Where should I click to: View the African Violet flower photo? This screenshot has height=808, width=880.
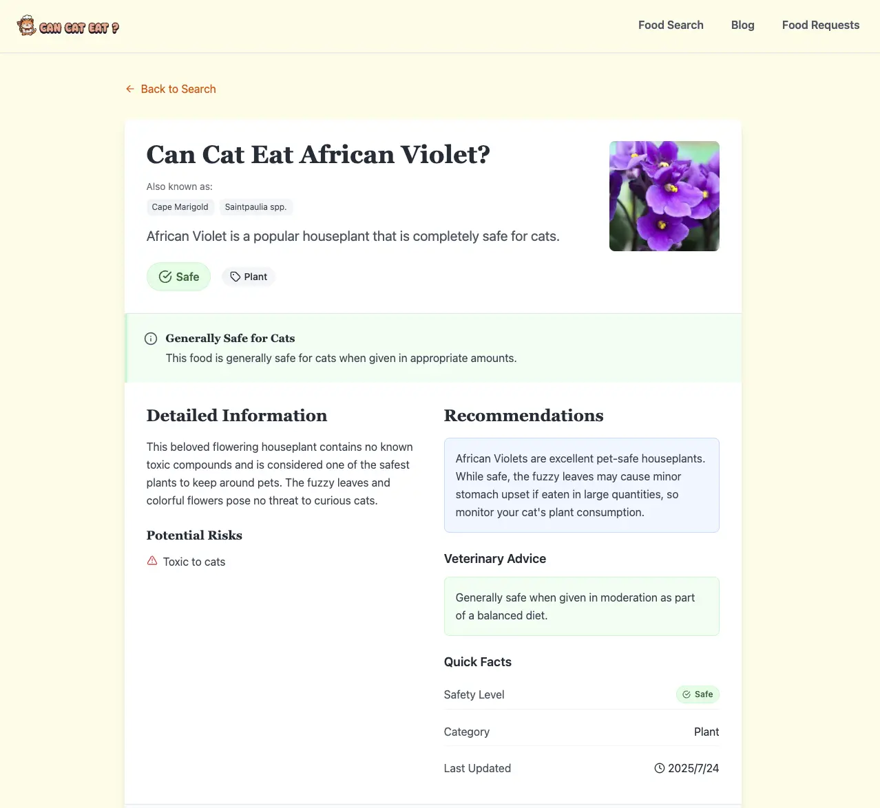pos(664,196)
